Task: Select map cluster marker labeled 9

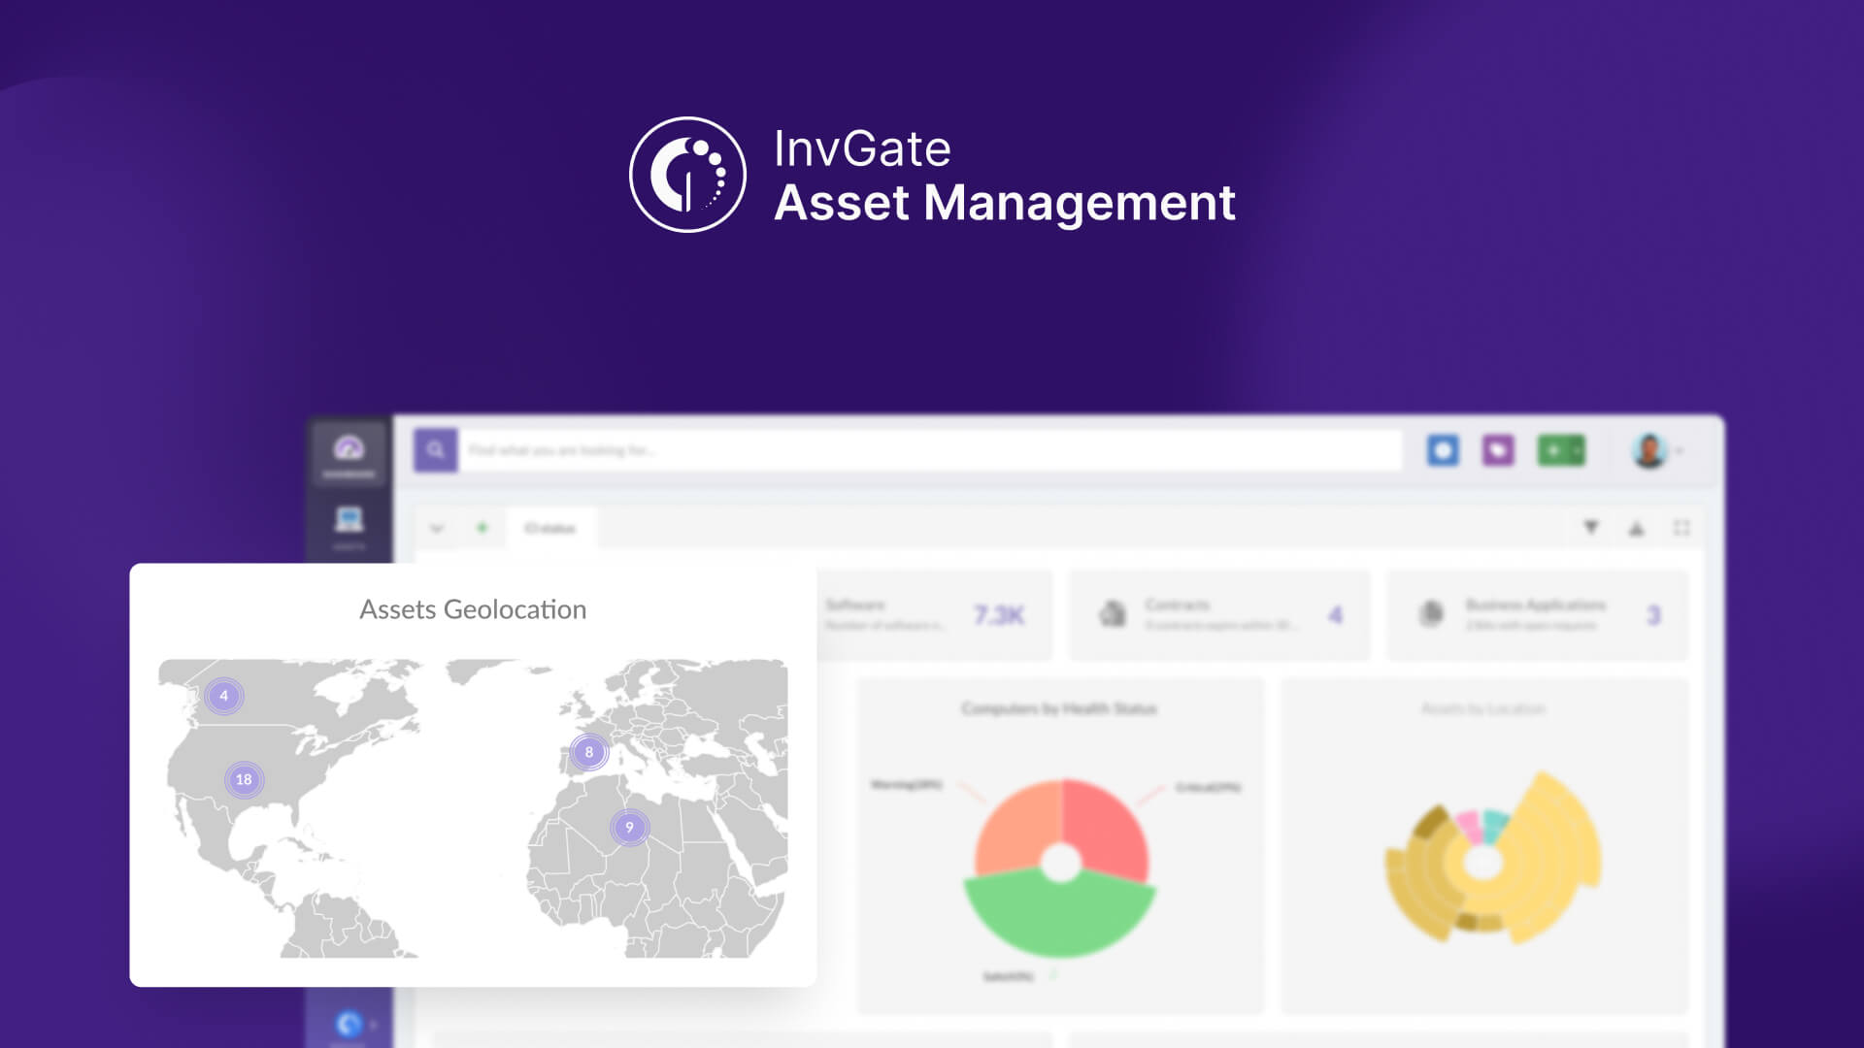Action: (x=629, y=828)
